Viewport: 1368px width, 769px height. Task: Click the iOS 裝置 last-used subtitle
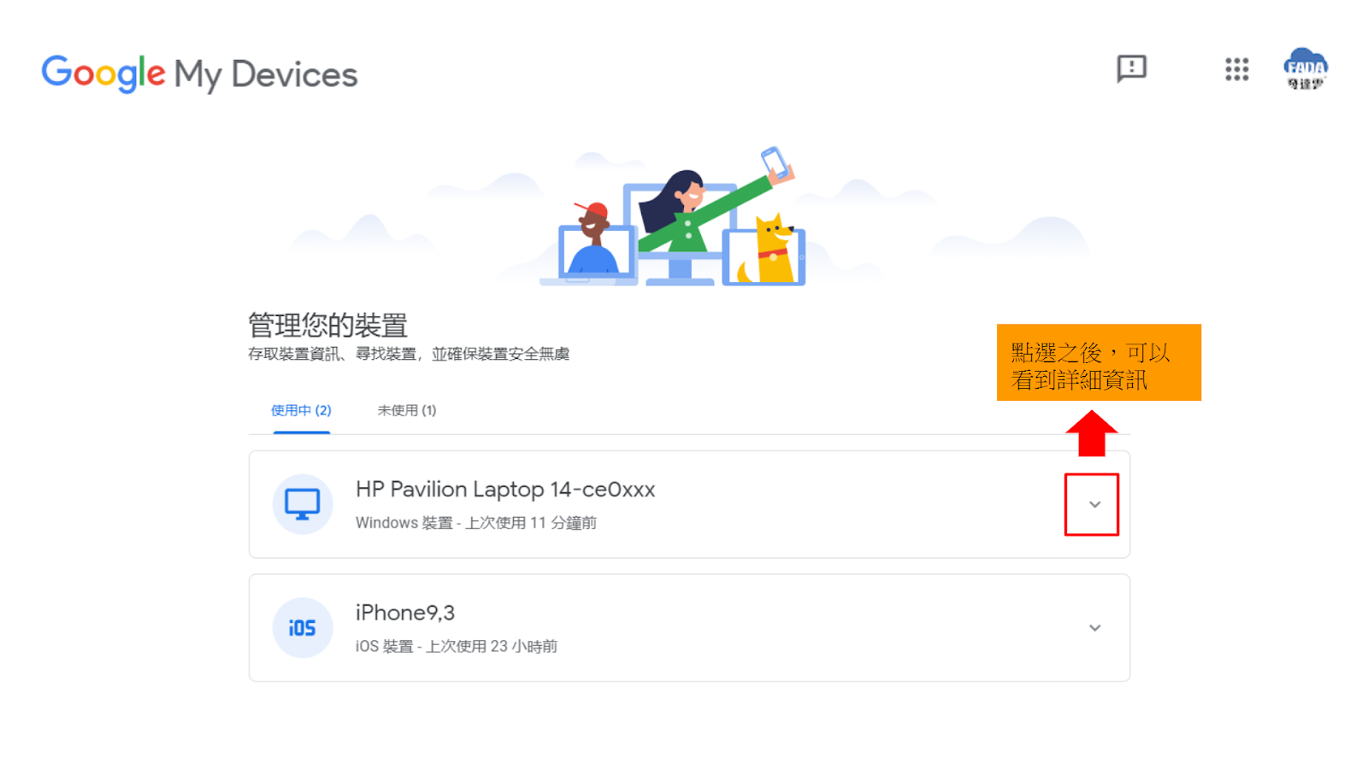point(457,647)
